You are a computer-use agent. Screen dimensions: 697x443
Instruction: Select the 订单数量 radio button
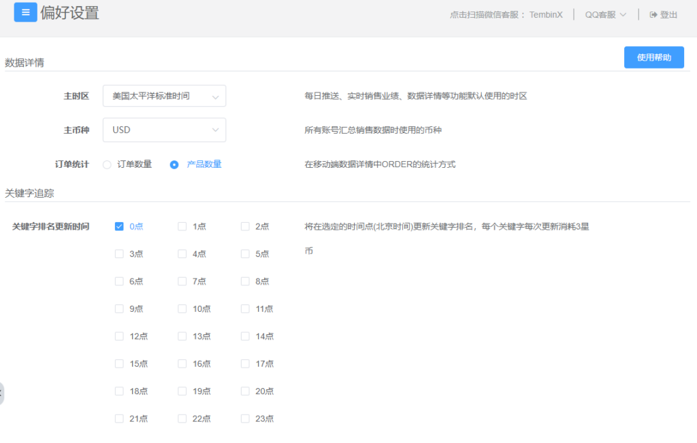click(x=107, y=164)
